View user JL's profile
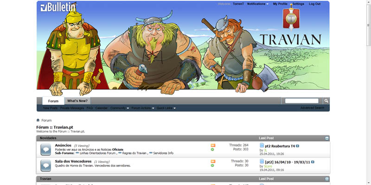371x185 pixels. click(265, 150)
